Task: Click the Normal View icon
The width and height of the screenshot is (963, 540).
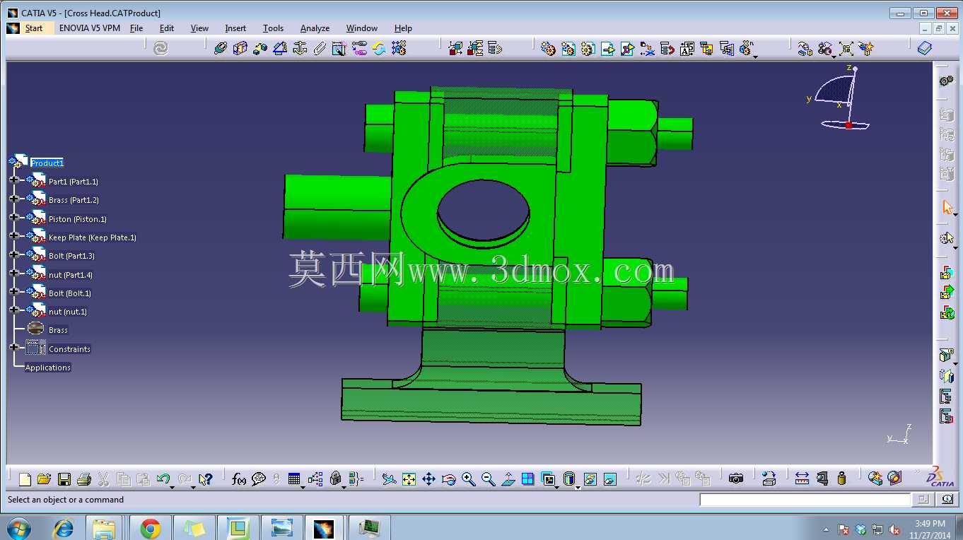Action: tap(508, 479)
